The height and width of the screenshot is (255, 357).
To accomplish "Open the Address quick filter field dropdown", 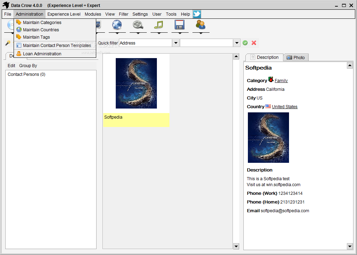I will pyautogui.click(x=176, y=43).
